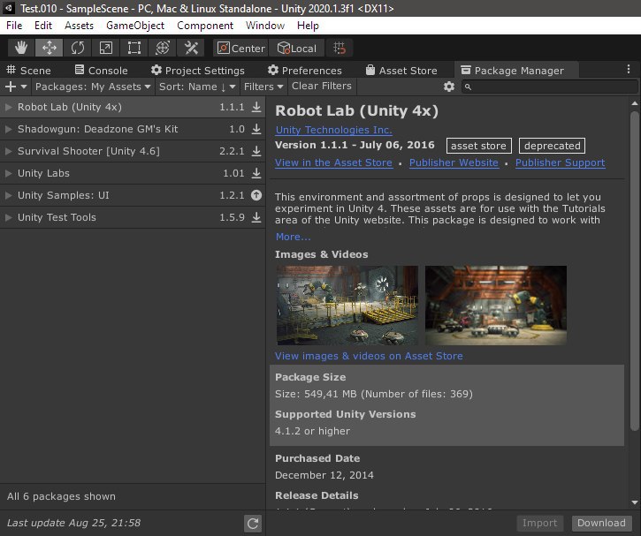Switch to the Scene tab
Viewport: 641px width, 536px height.
pos(28,71)
